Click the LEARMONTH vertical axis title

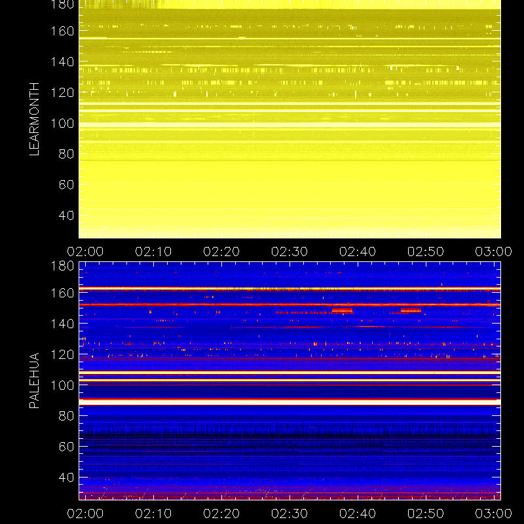pos(35,119)
